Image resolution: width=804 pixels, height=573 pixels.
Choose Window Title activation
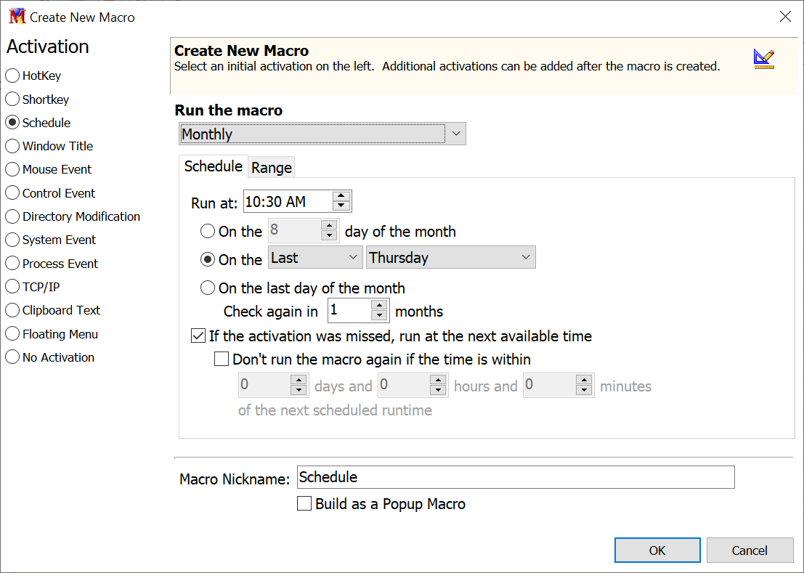click(12, 146)
